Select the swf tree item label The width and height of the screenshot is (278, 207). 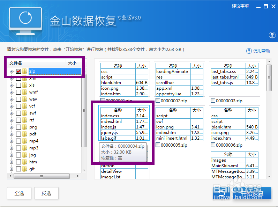point(33,113)
